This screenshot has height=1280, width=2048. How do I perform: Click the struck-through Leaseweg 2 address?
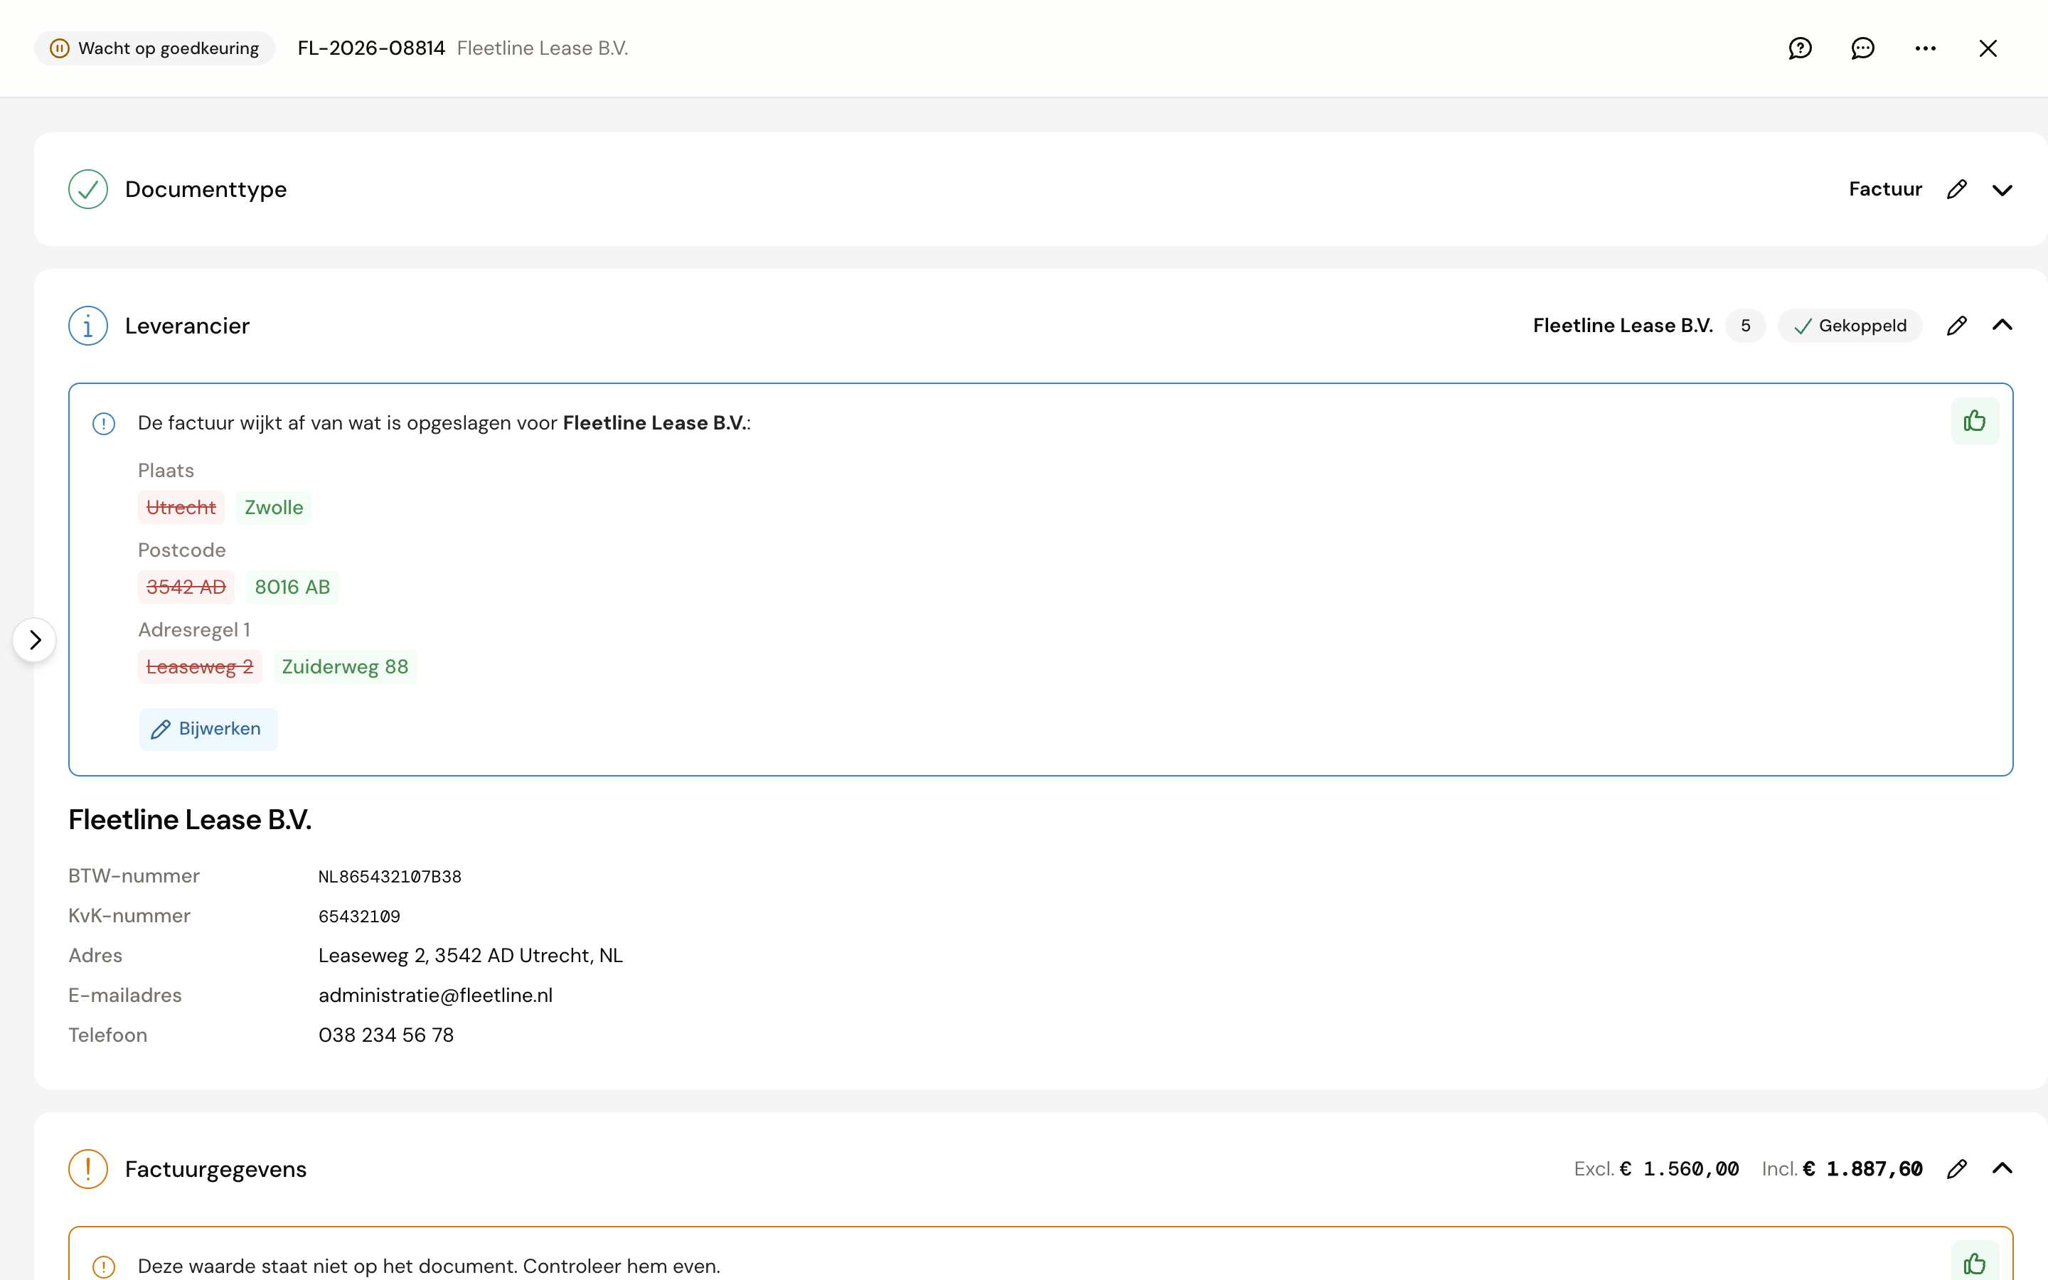[x=201, y=667]
